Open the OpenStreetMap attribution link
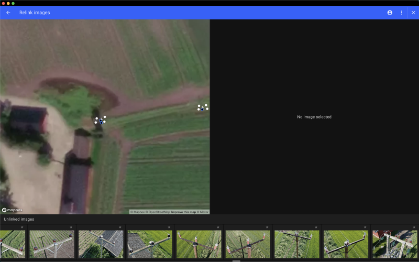Viewport: 419px width, 262px height. point(158,212)
